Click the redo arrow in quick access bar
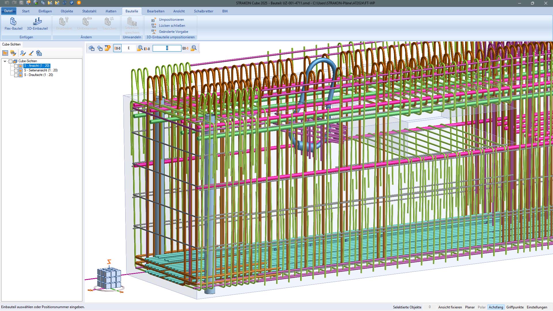The height and width of the screenshot is (311, 553). 14,3
